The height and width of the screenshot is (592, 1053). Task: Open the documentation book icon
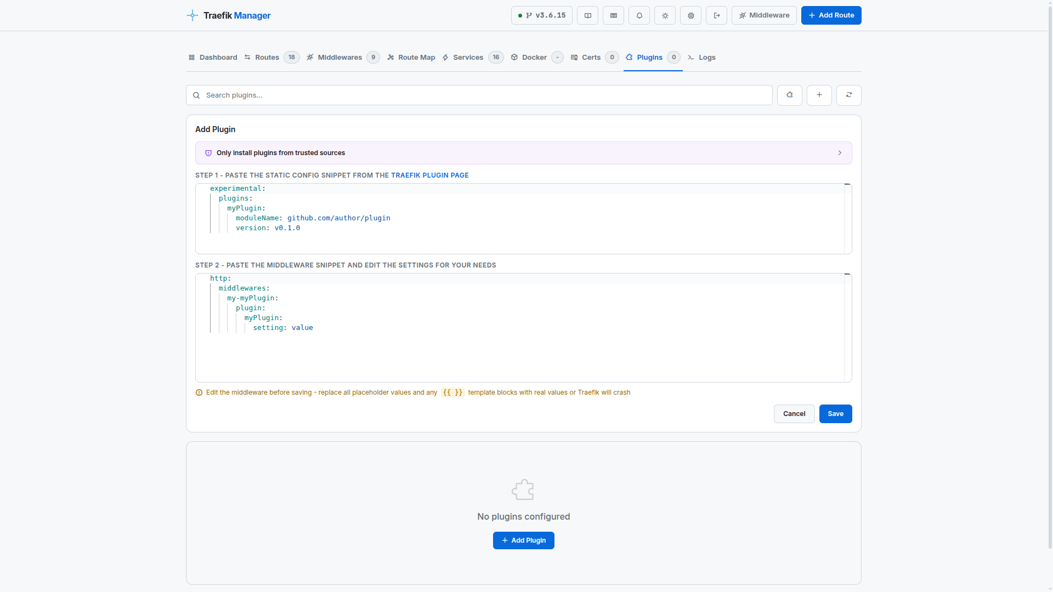588,15
